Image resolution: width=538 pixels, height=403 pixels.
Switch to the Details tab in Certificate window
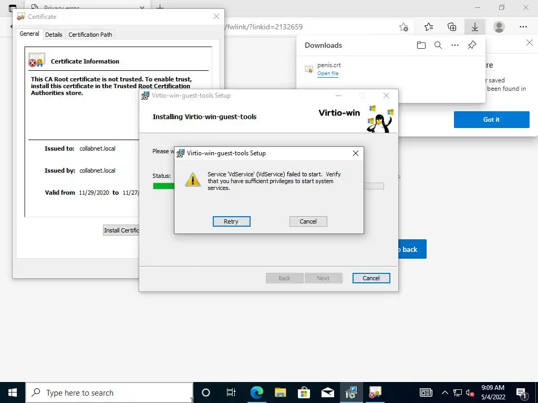54,34
